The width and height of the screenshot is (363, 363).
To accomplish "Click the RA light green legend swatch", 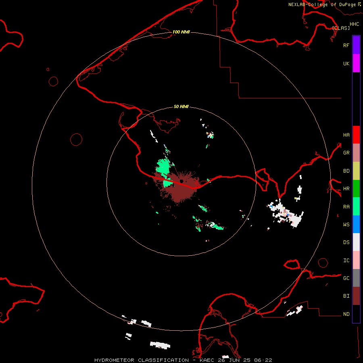I will (x=356, y=207).
